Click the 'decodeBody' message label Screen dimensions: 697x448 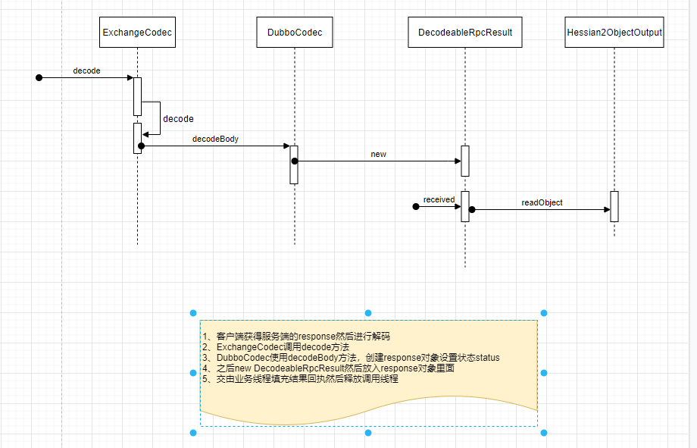pos(216,139)
